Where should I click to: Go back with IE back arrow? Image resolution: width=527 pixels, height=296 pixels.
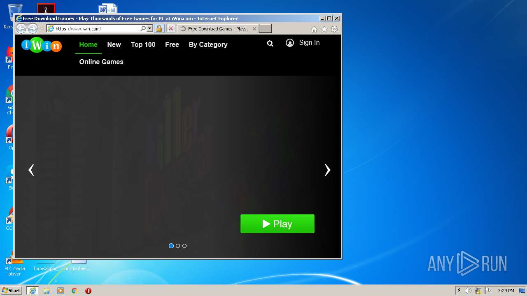[x=21, y=28]
